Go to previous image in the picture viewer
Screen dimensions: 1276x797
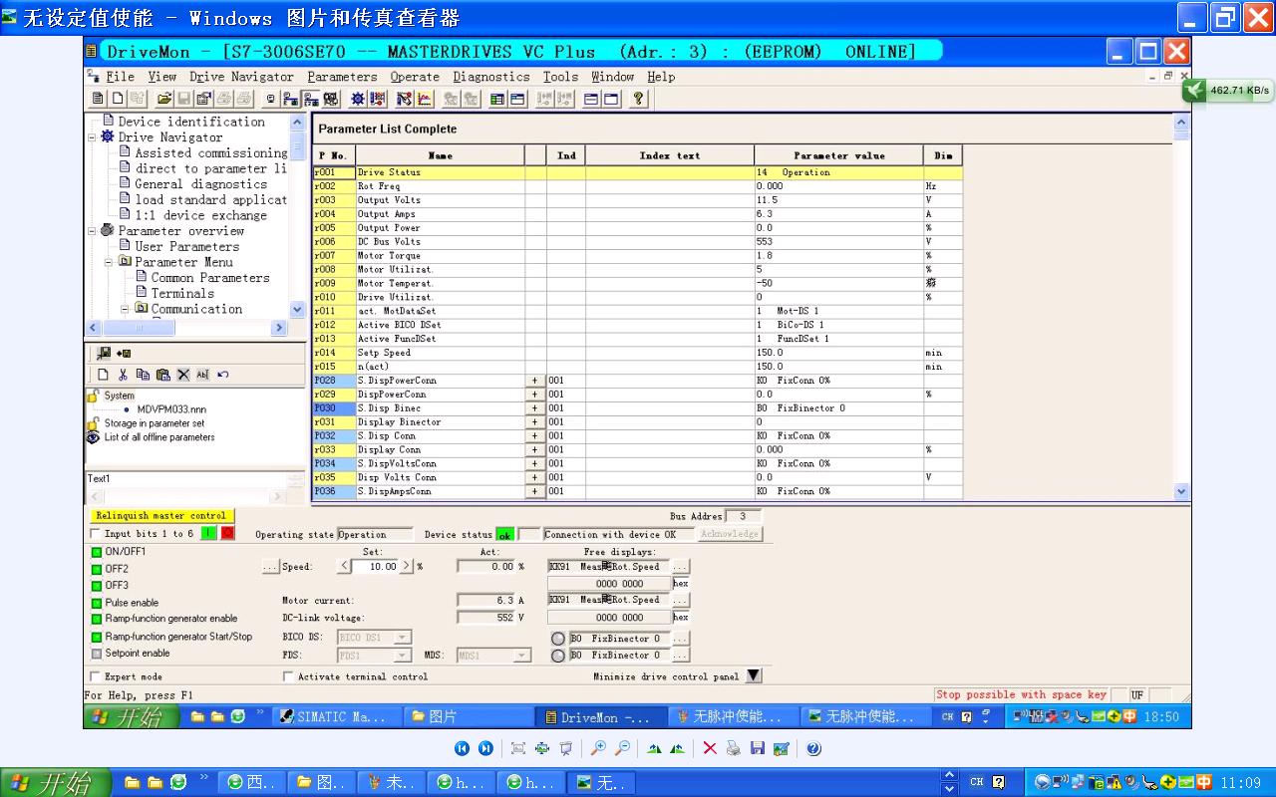pos(462,748)
